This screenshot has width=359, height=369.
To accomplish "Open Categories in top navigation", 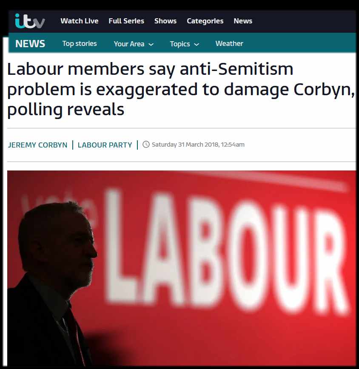I will [205, 21].
